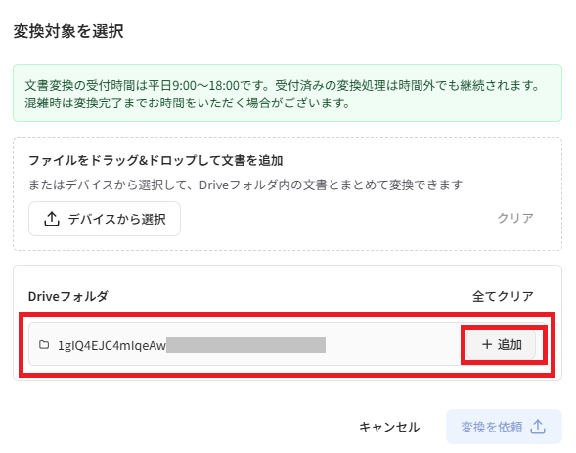Click the dashed drag-and-drop upload zone
This screenshot has height=453, width=576.
tap(288, 194)
